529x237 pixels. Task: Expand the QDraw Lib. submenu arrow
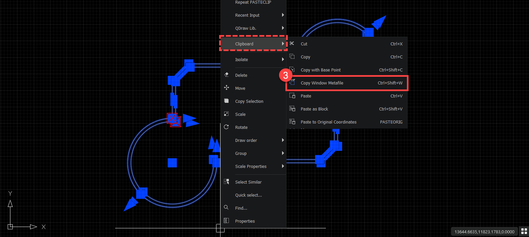pyautogui.click(x=283, y=28)
